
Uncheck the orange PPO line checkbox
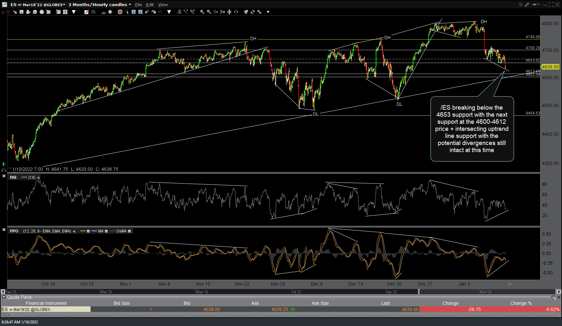(88, 231)
